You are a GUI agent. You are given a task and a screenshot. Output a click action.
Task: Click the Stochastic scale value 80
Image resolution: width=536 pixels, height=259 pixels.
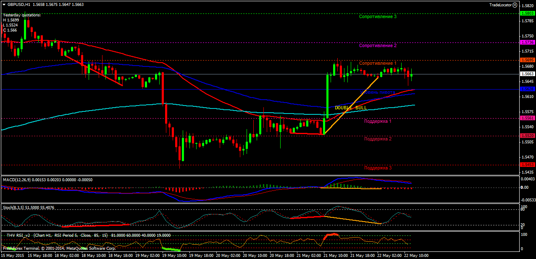tap(523, 209)
